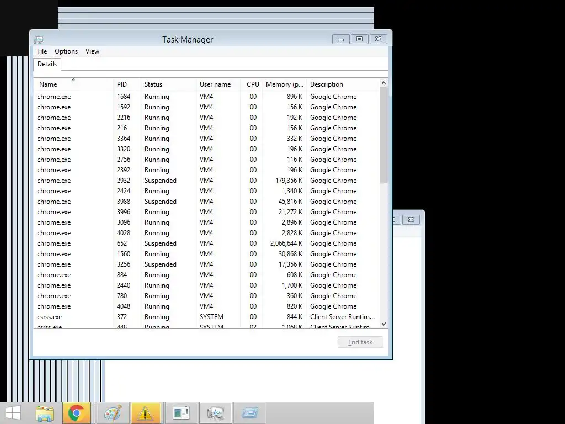565x424 pixels.
Task: Click the 332 K memory value
Action: pyautogui.click(x=295, y=139)
